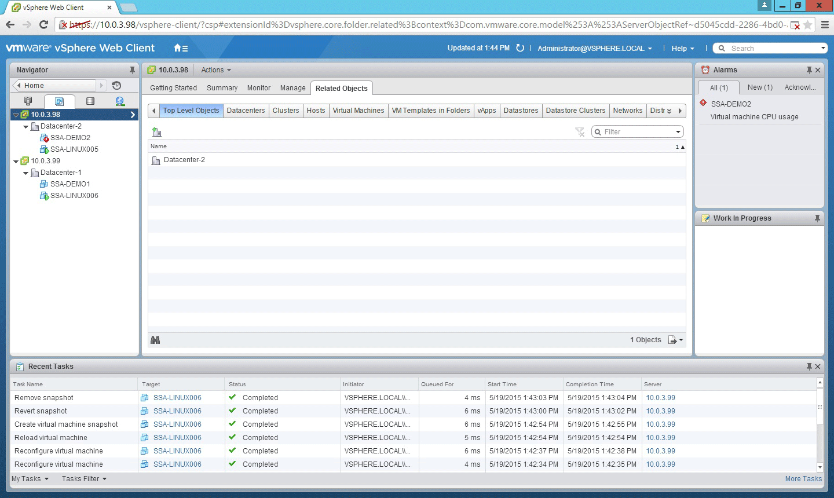
Task: Open the Chrome user profile button
Action: coord(765,5)
